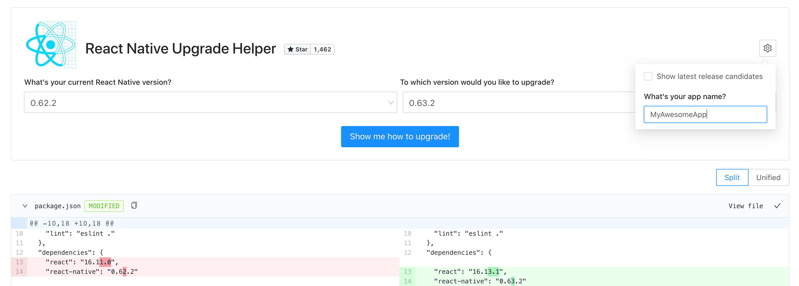Click the MODIFIED badge on package.json
The image size is (799, 286).
[104, 205]
